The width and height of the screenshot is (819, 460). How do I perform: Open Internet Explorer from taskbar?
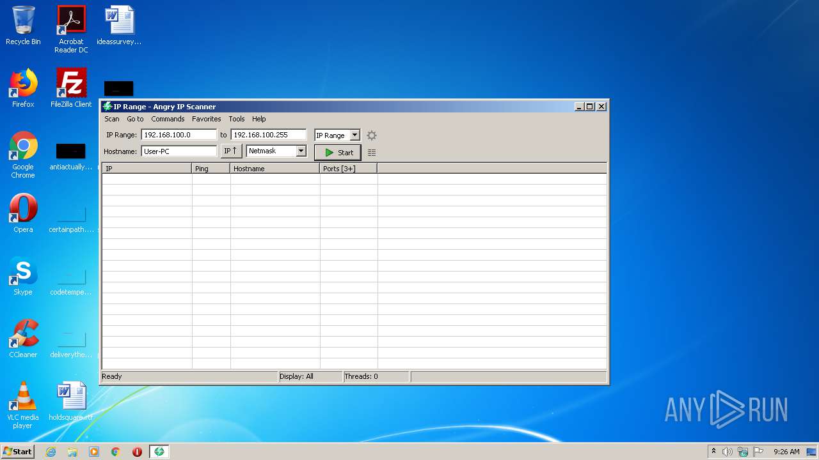click(x=51, y=452)
